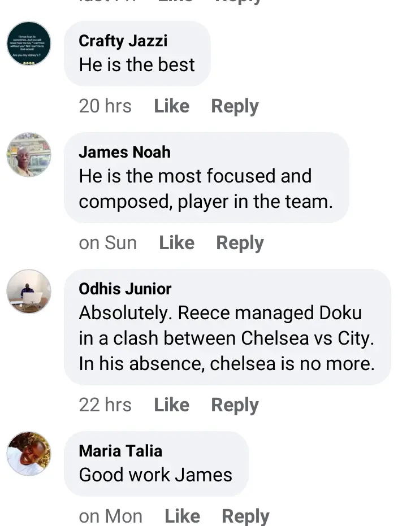Reply to Maria Talia's comment
The height and width of the screenshot is (526, 398).
pyautogui.click(x=245, y=516)
